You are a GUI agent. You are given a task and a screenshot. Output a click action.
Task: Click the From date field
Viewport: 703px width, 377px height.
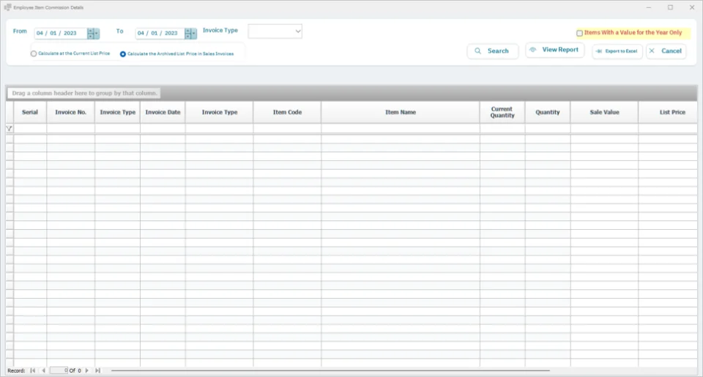tap(61, 33)
